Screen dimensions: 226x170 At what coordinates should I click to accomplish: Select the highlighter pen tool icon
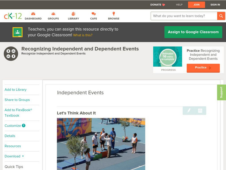click(189, 110)
